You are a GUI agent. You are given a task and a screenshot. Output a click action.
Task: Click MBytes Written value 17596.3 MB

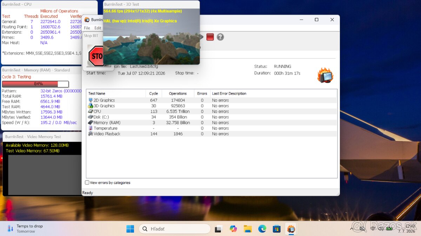51,112
